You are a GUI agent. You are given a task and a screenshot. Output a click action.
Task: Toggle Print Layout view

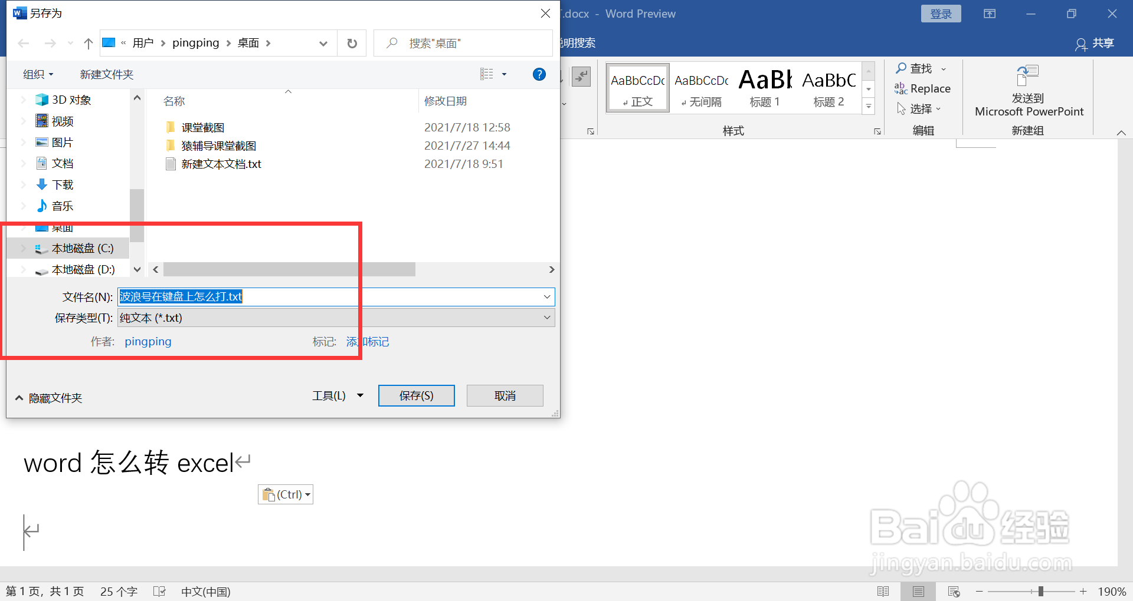[918, 591]
